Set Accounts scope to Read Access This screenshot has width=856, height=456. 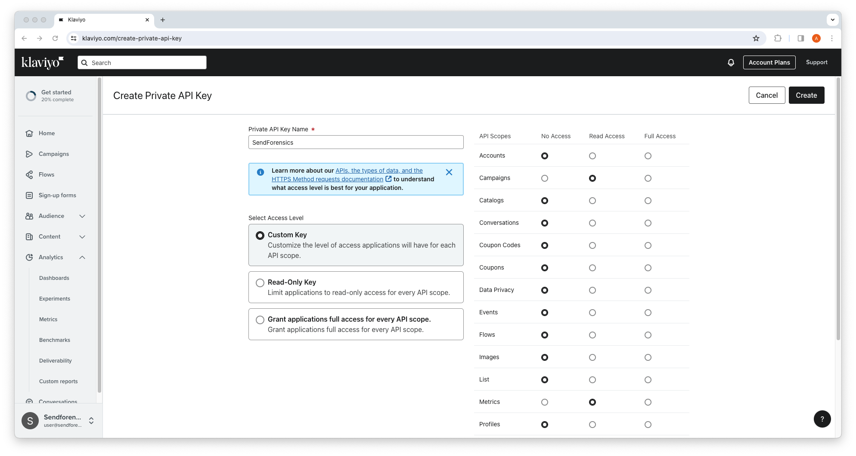click(x=592, y=156)
